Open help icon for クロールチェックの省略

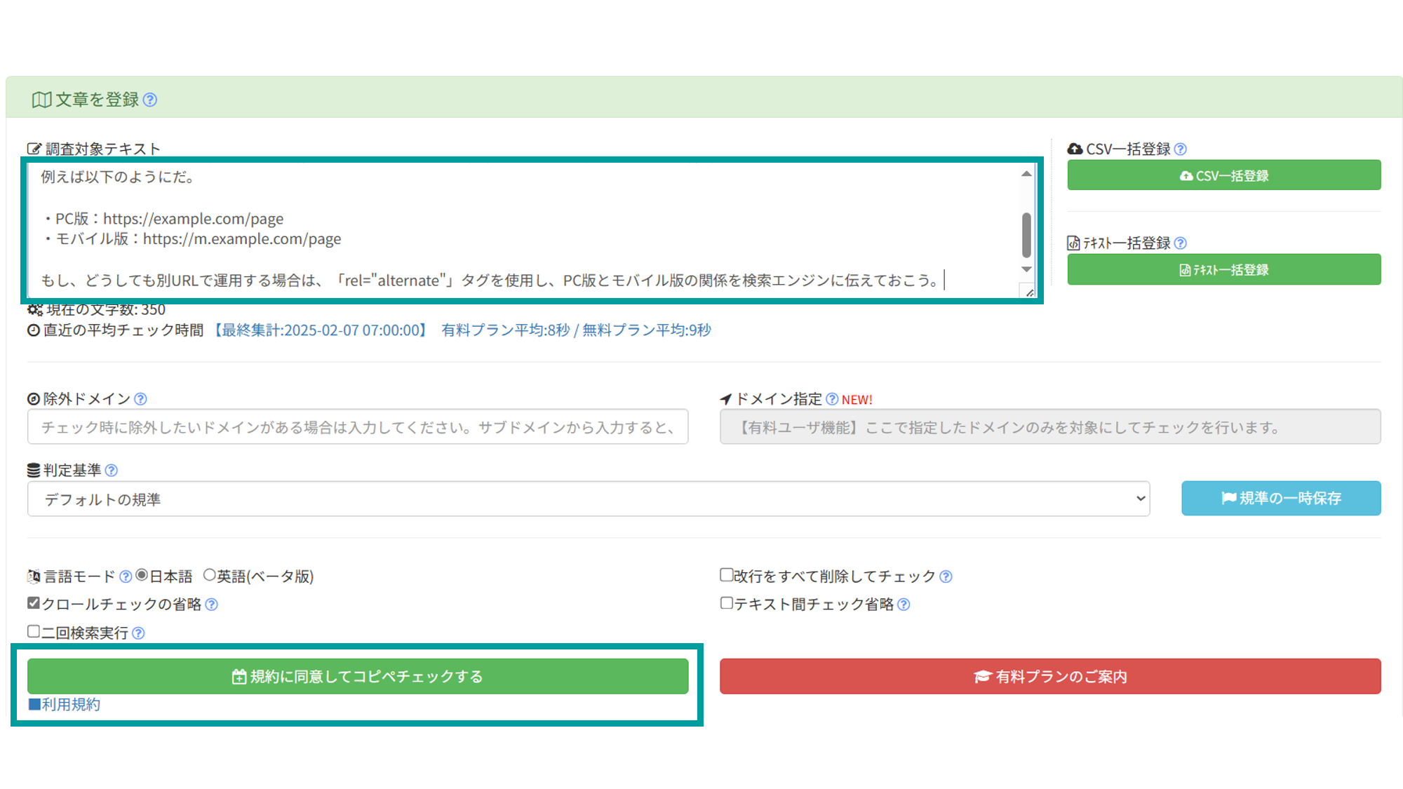(x=211, y=605)
